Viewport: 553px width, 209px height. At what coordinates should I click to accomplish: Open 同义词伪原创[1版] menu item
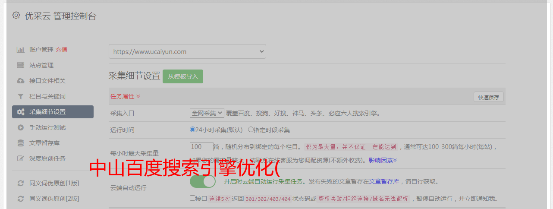click(54, 183)
